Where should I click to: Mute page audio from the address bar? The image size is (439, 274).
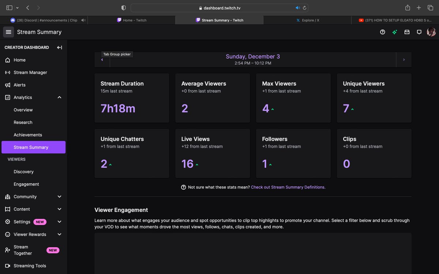tap(298, 8)
